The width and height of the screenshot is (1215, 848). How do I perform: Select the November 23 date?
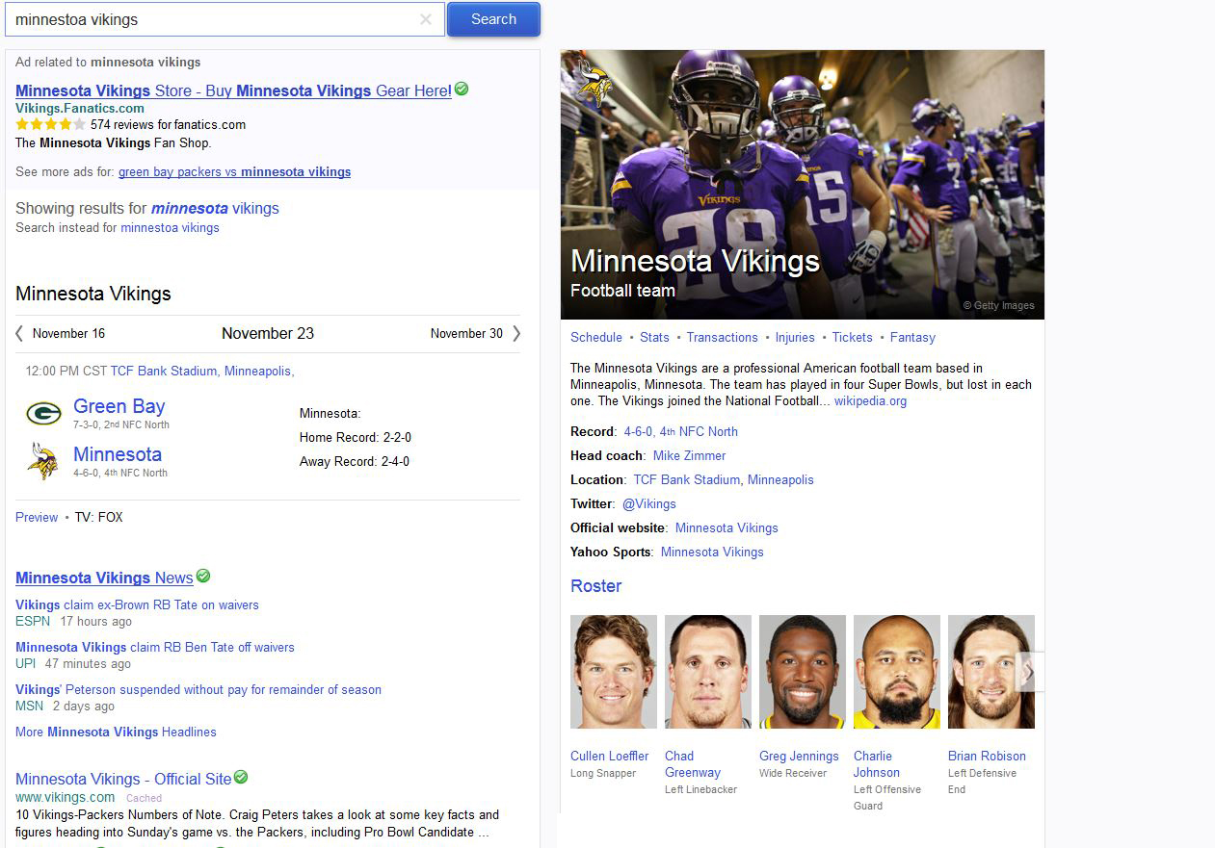[268, 333]
